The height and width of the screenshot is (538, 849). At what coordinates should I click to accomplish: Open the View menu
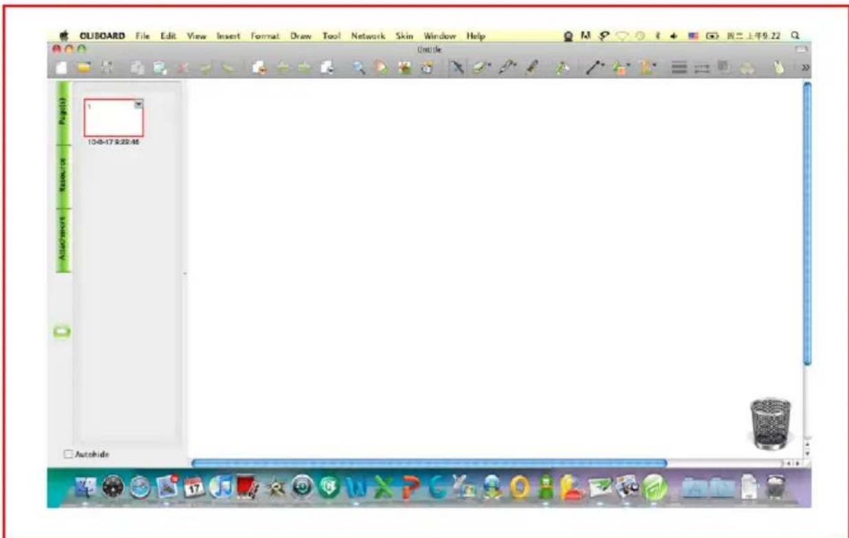pyautogui.click(x=196, y=36)
